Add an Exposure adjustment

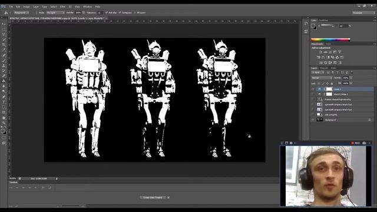tap(335, 52)
